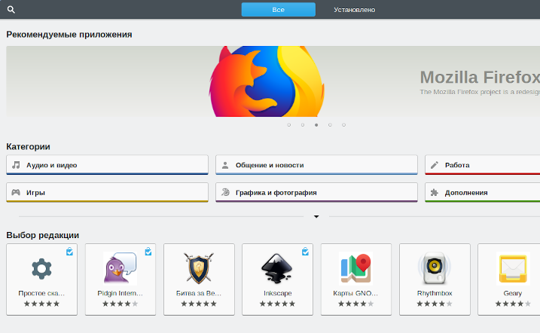540x333 pixels.
Task: Click the Битва за Ве… app label
Action: tap(199, 293)
